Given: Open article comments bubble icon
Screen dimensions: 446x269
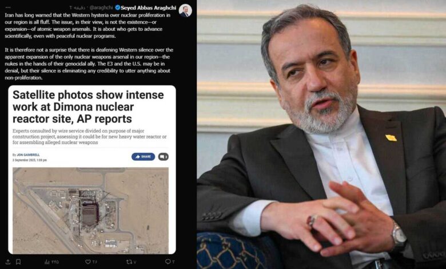Looking at the screenshot, I should point(164,157).
